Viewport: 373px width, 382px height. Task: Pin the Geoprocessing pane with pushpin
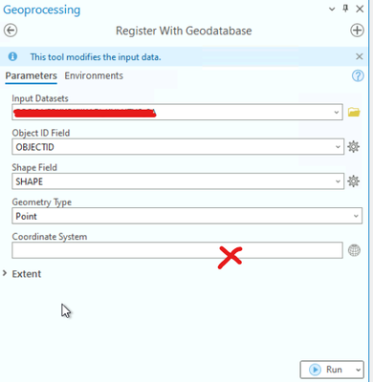click(x=345, y=9)
